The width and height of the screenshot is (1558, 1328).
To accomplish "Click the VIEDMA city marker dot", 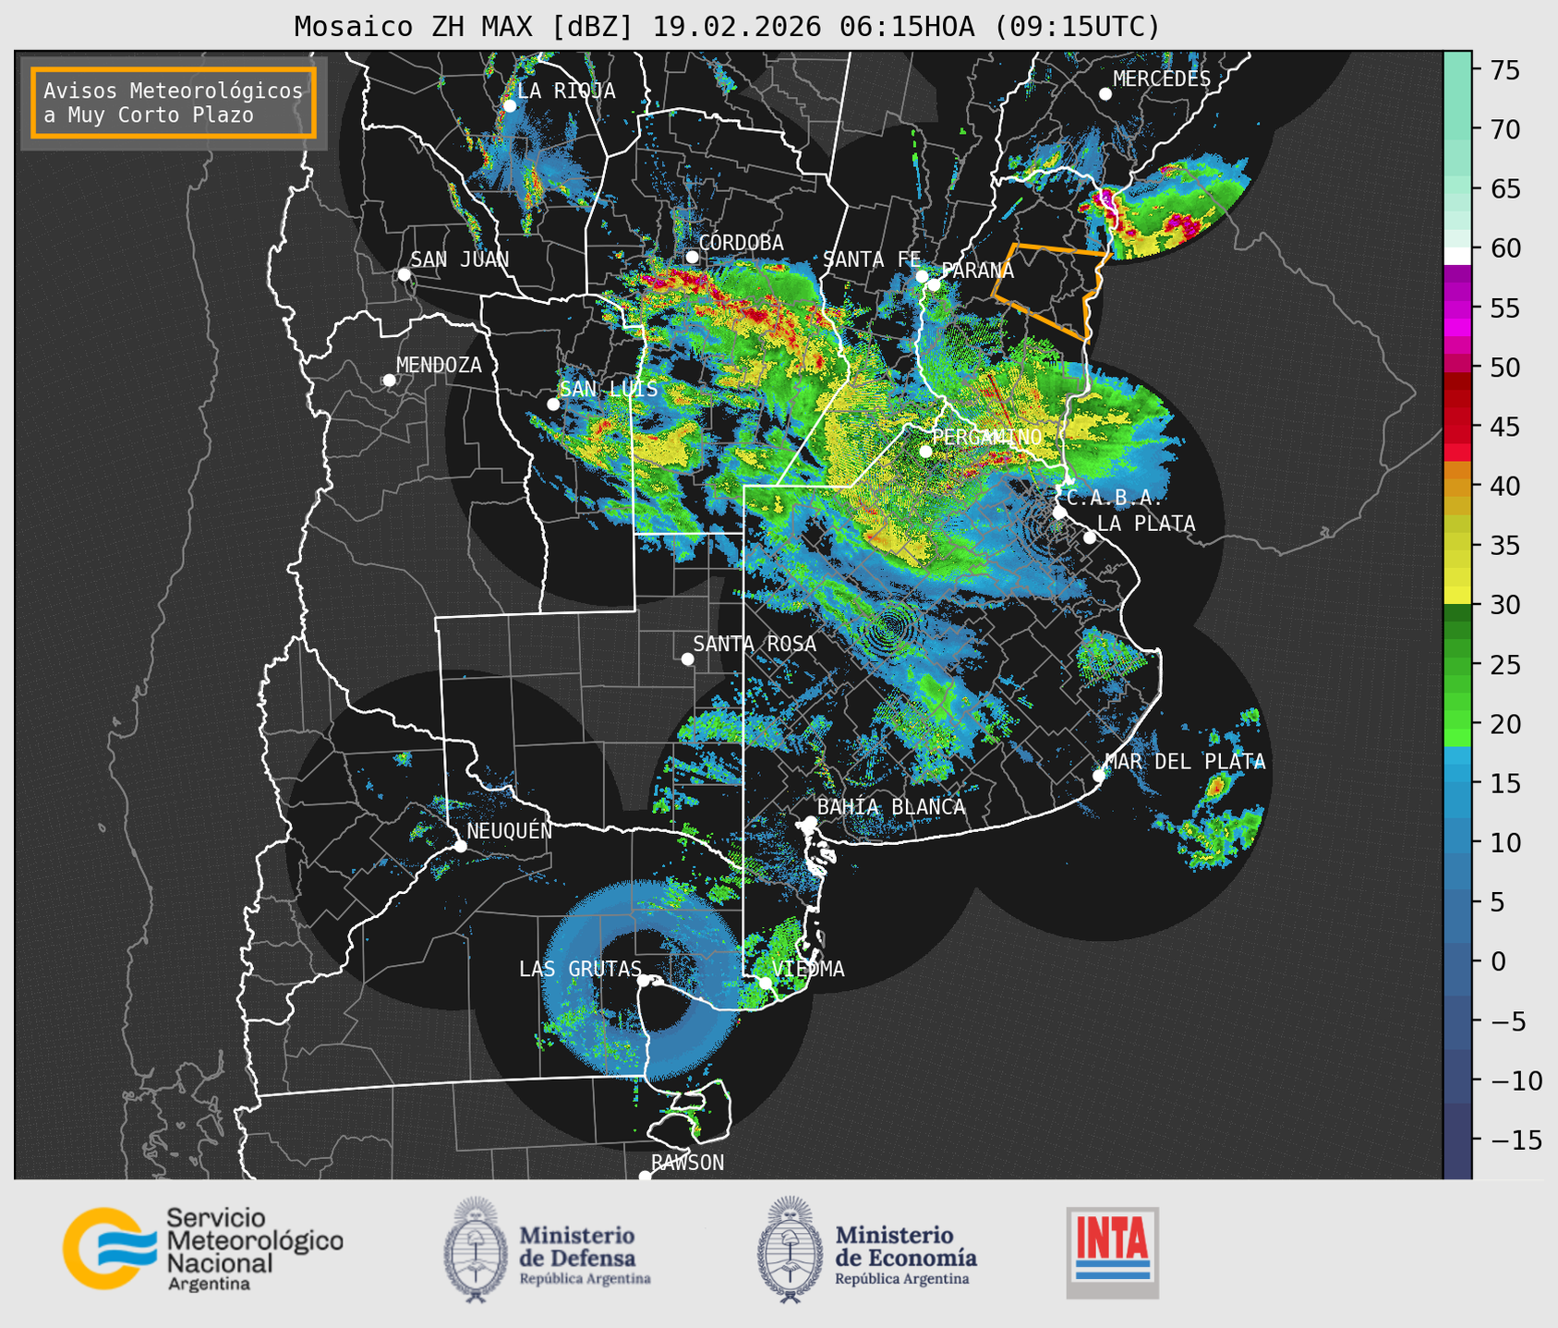I will (x=765, y=982).
